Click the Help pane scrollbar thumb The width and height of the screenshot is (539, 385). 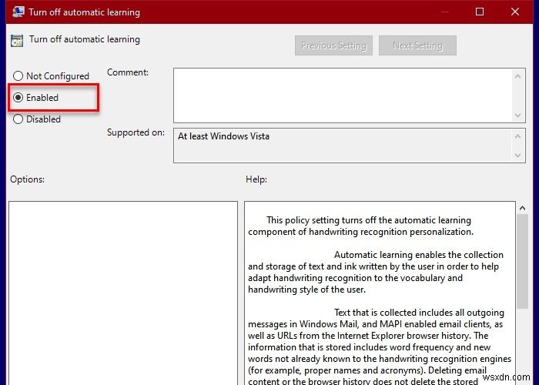pyautogui.click(x=523, y=261)
